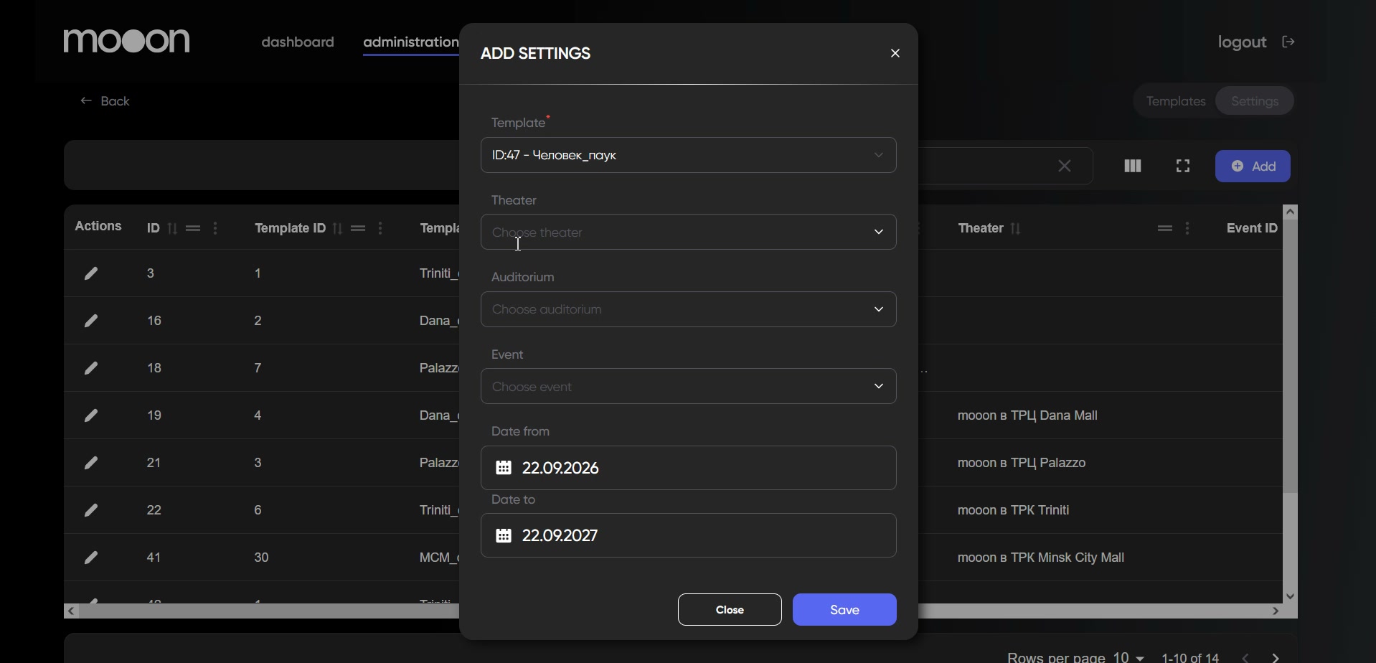Image resolution: width=1376 pixels, height=663 pixels.
Task: Open the Choose event dropdown
Action: click(688, 386)
